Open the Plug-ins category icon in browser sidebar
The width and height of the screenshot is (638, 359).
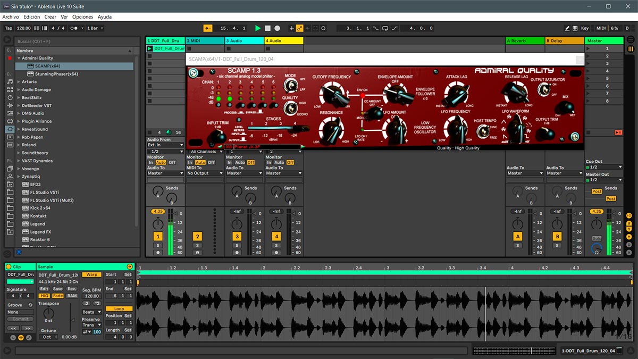pyautogui.click(x=10, y=129)
